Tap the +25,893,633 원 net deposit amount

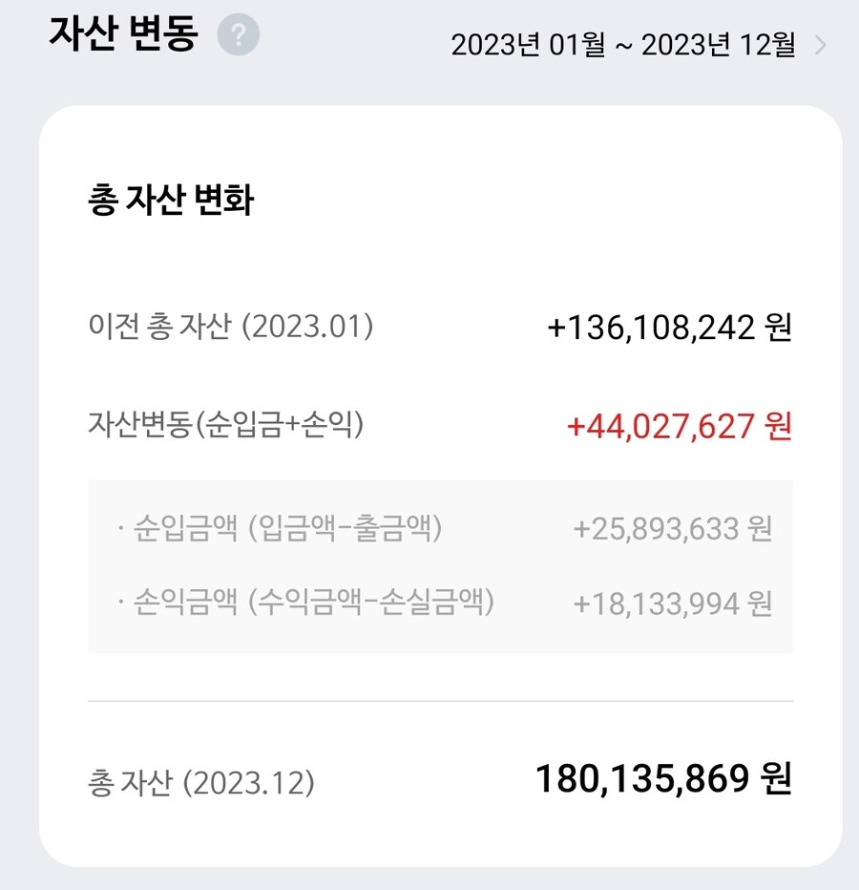672,528
